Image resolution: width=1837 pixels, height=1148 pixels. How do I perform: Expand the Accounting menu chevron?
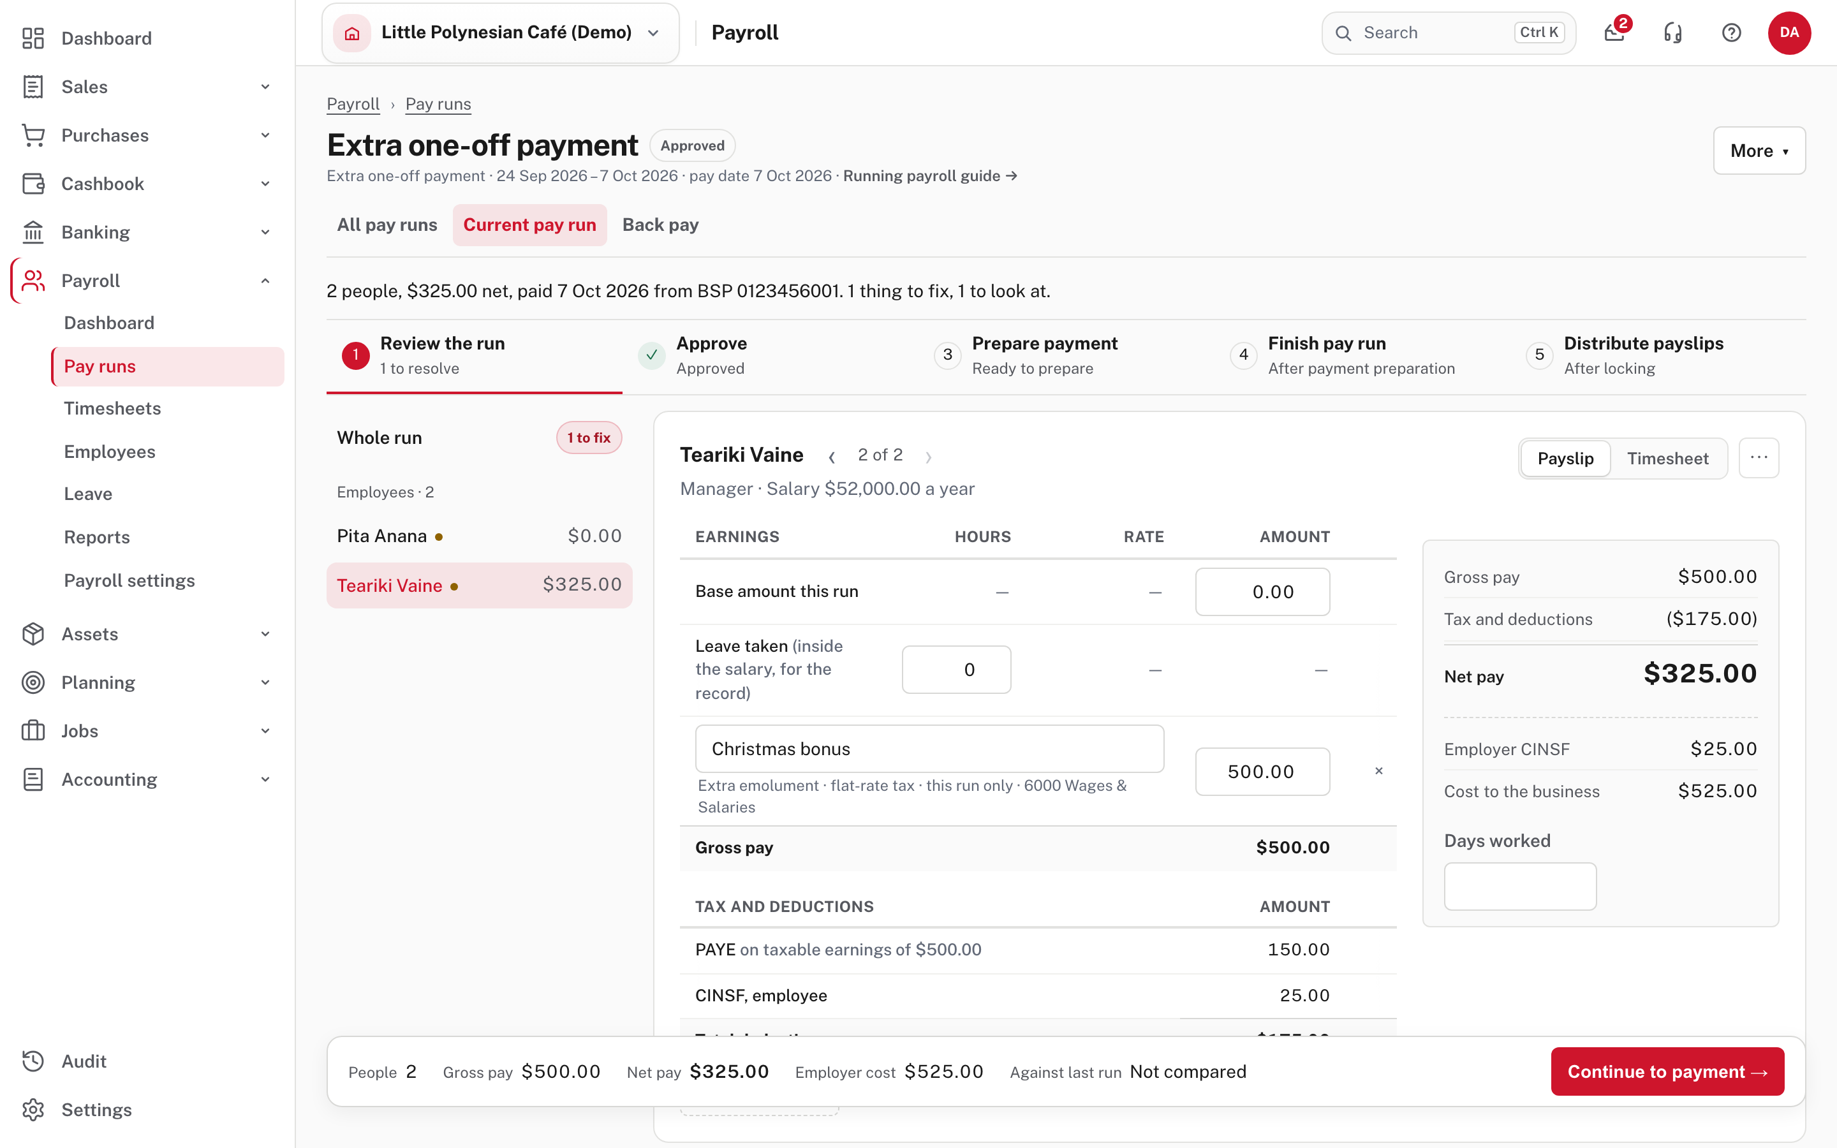tap(265, 780)
